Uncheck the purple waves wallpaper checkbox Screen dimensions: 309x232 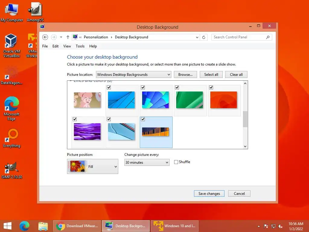pyautogui.click(x=75, y=119)
